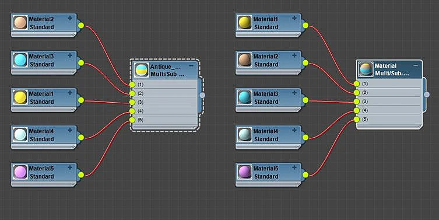The width and height of the screenshot is (439, 220).
Task: Click the peach Material2 sphere thumbnail in left group
Action: pyautogui.click(x=20, y=23)
